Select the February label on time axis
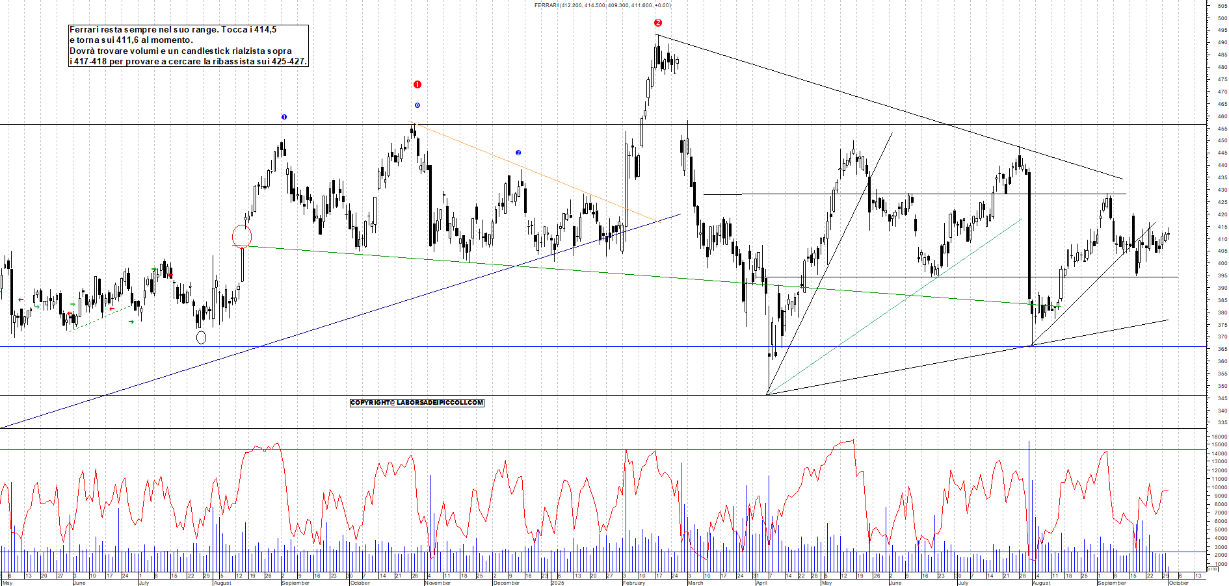1229x586 pixels. [x=633, y=583]
